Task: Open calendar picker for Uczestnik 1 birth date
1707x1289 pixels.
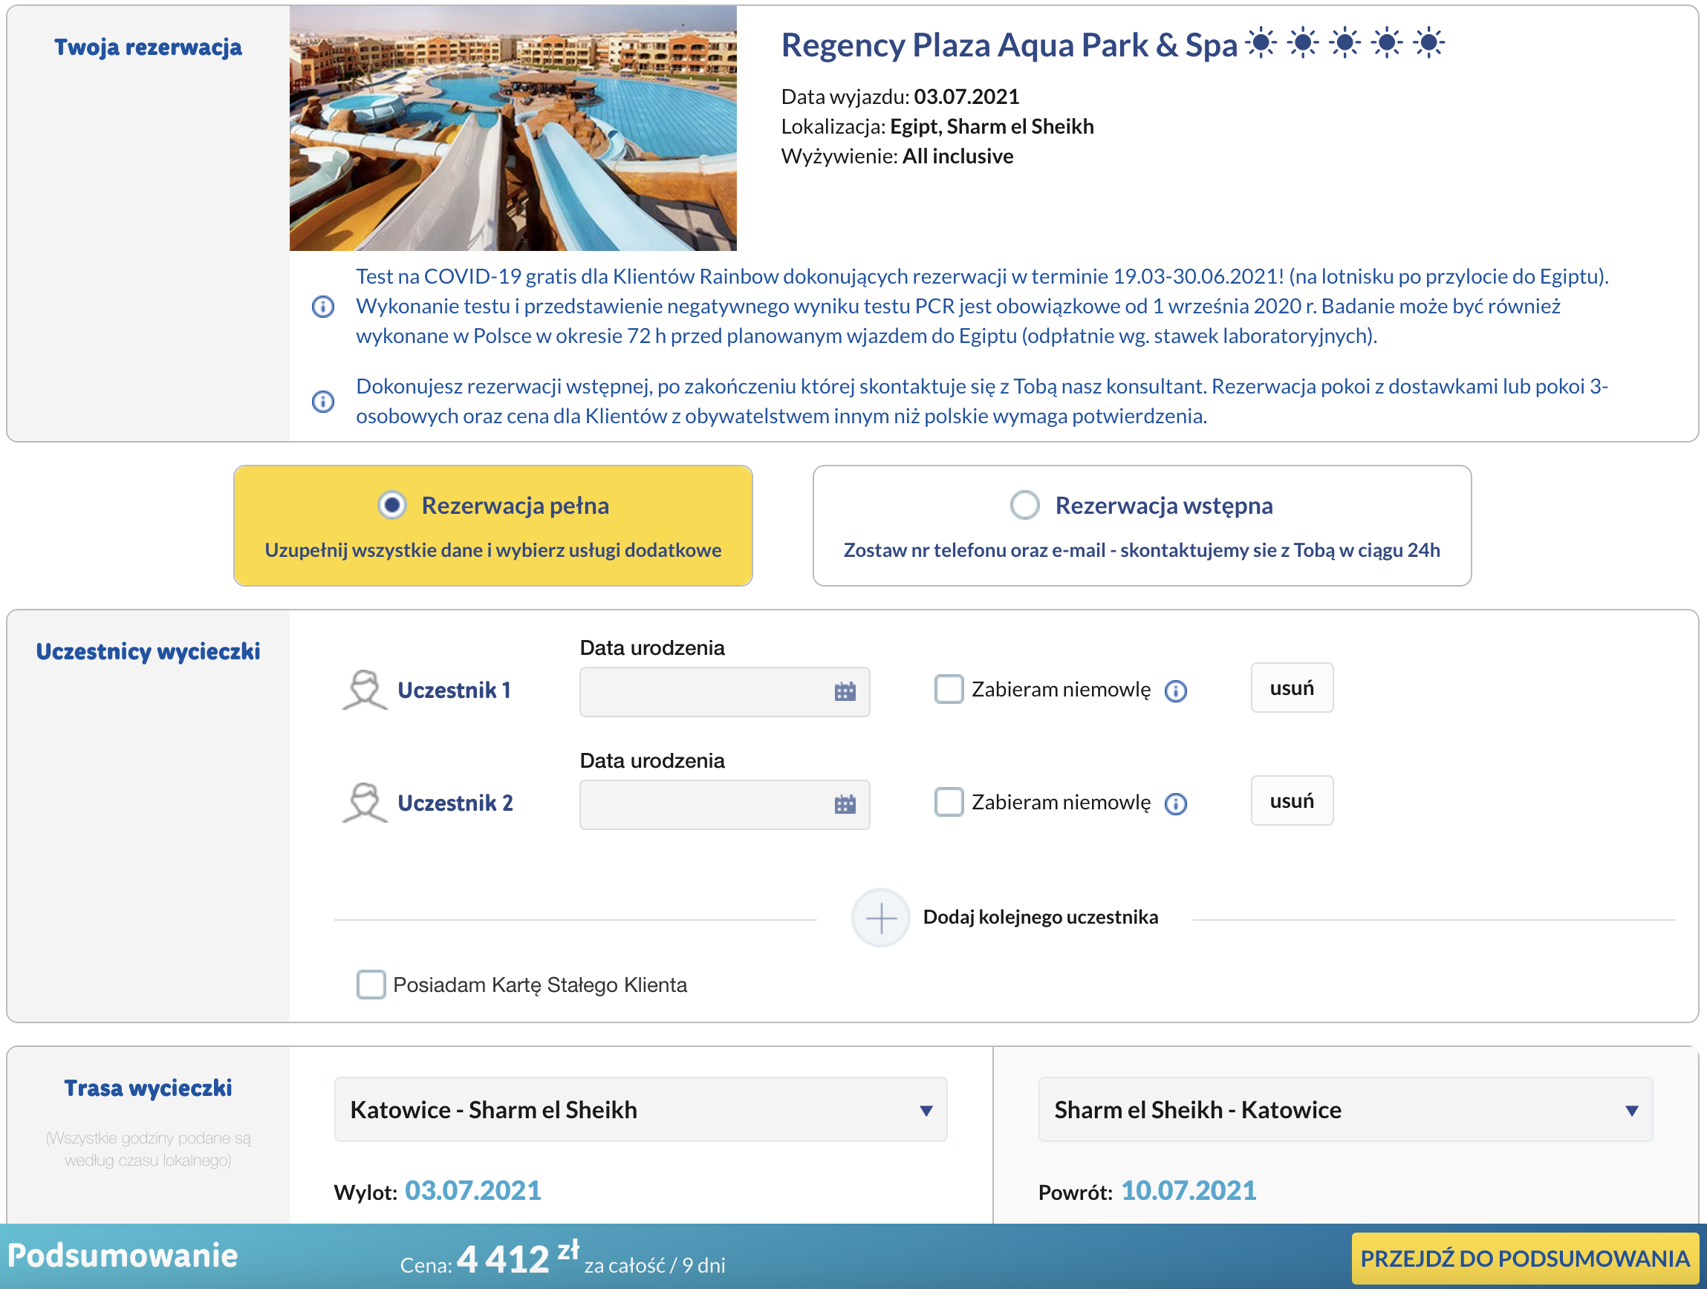Action: pyautogui.click(x=845, y=691)
